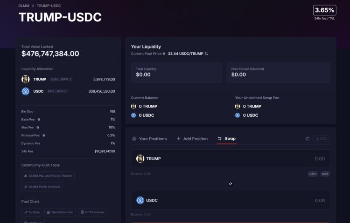Click the Base Fee info icon
The width and height of the screenshot is (350, 223).
39,120
